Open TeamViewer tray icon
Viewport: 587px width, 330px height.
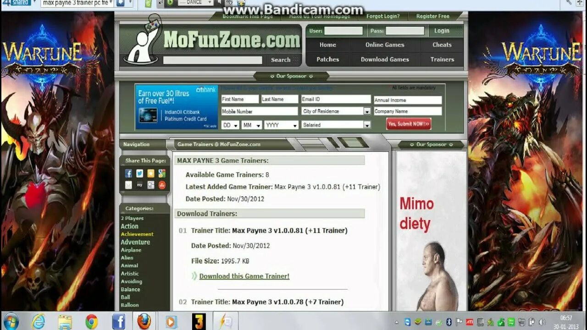click(x=408, y=322)
